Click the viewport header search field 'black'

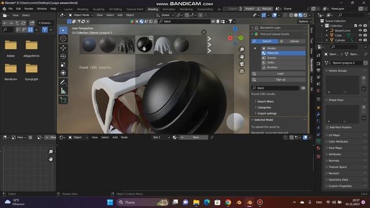pyautogui.click(x=184, y=21)
